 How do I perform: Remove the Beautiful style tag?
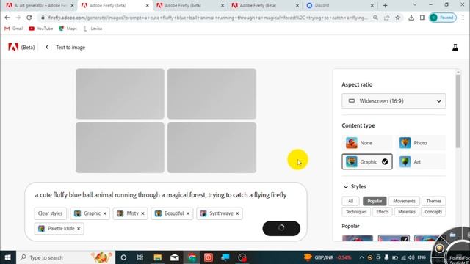pyautogui.click(x=188, y=213)
